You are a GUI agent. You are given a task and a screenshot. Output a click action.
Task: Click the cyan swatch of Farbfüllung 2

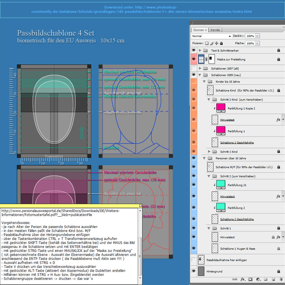(221, 207)
